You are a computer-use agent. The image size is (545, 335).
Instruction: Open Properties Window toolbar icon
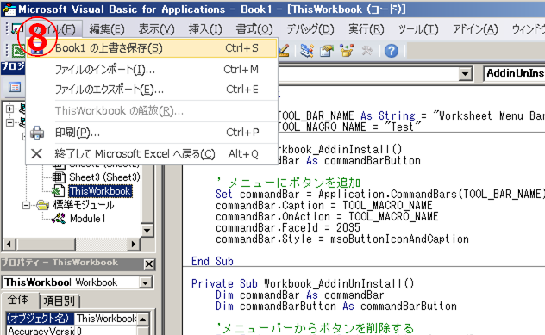[327, 51]
